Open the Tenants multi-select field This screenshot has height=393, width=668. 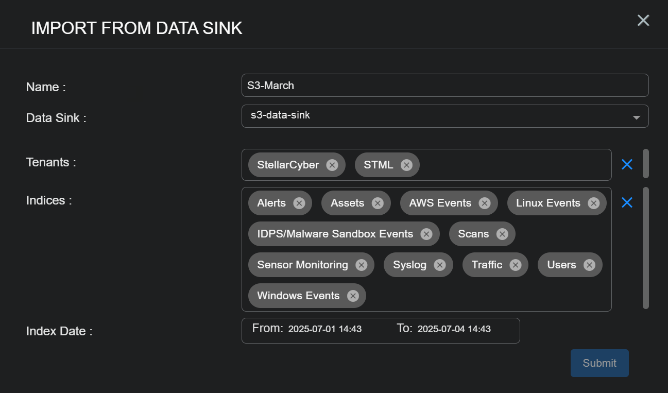click(x=515, y=165)
